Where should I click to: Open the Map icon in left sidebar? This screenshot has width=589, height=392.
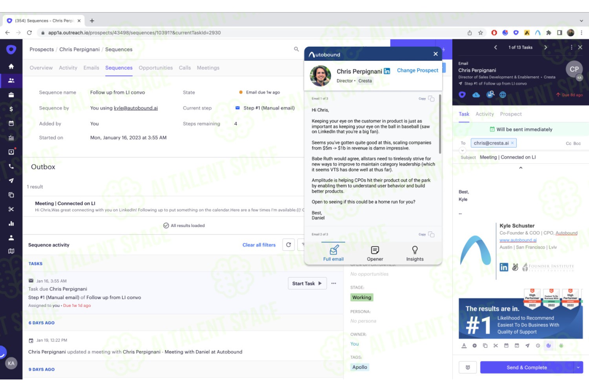pyautogui.click(x=11, y=251)
